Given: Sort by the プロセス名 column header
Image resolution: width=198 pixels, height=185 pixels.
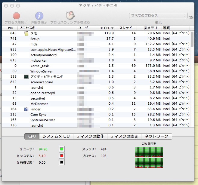Looking at the screenshot, I should pyautogui.click(x=47, y=28).
